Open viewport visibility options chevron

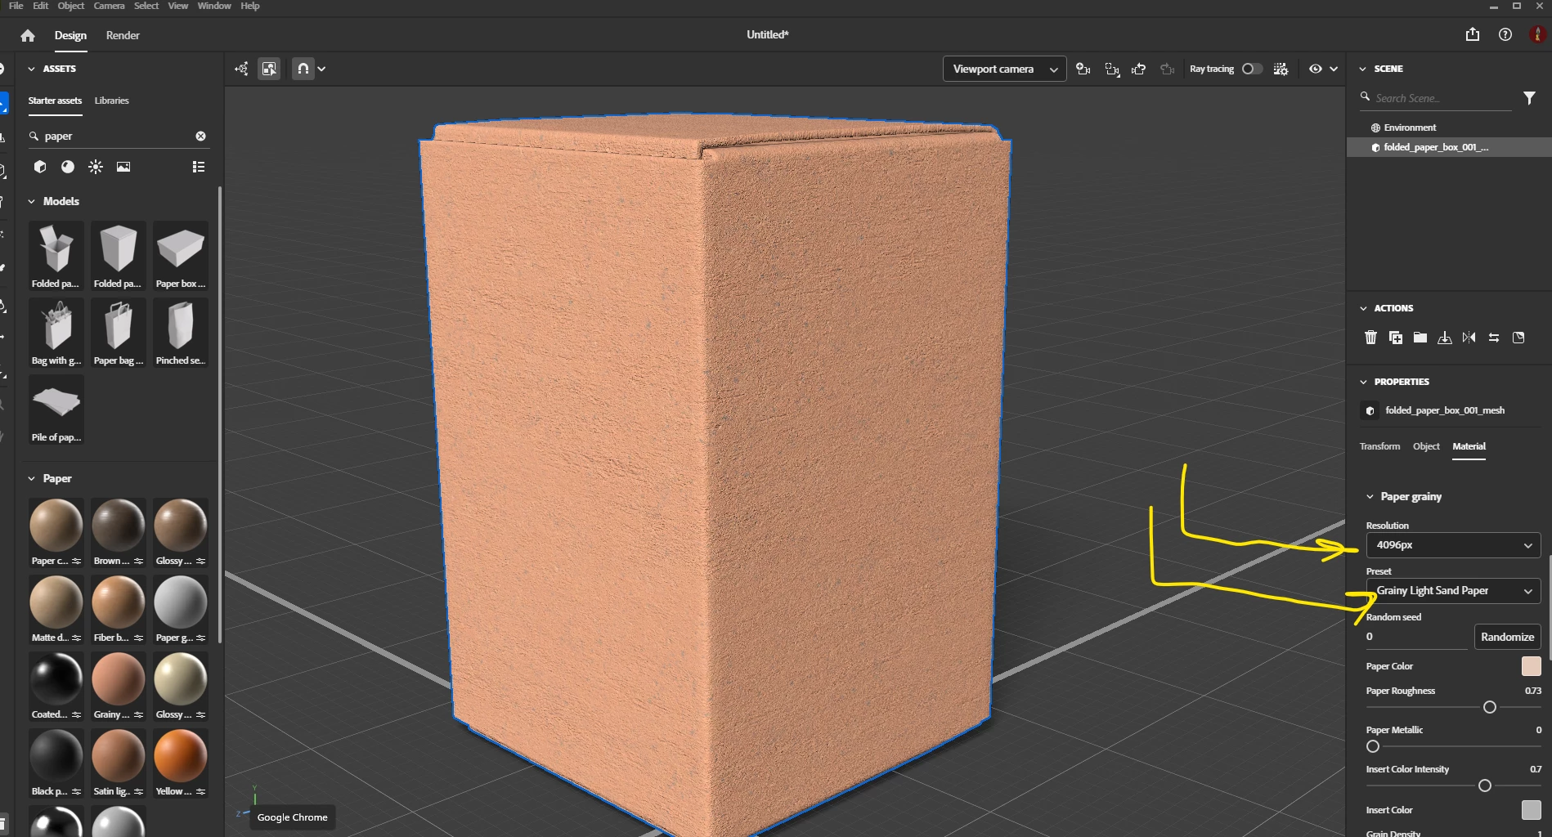tap(1334, 69)
